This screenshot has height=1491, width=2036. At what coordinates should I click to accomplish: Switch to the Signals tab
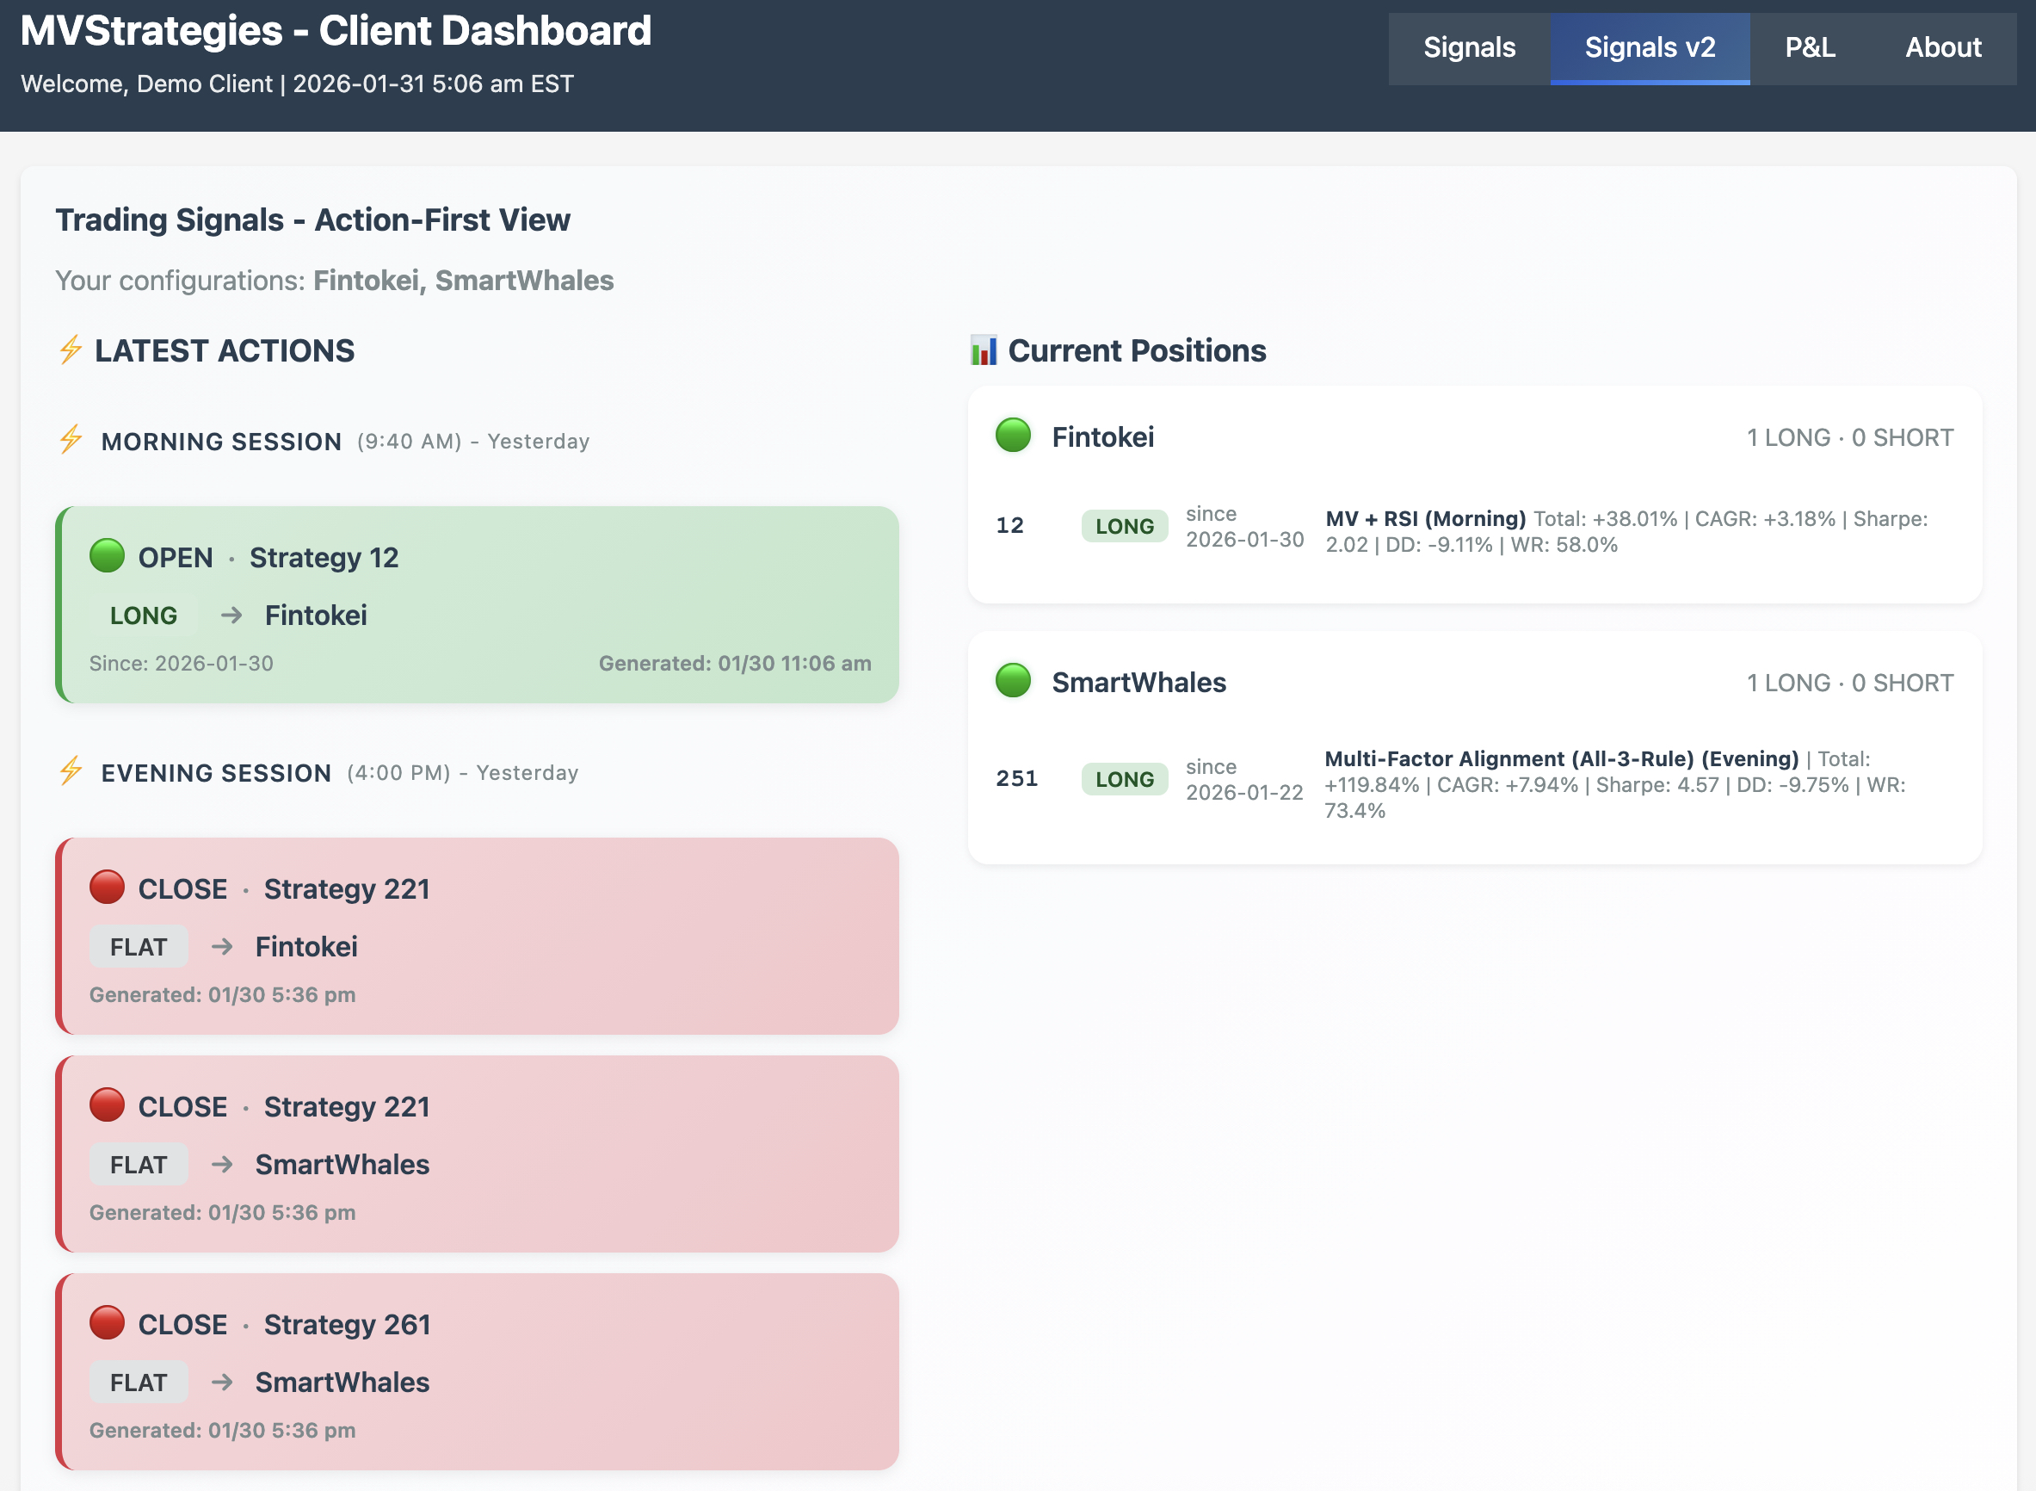(1469, 47)
